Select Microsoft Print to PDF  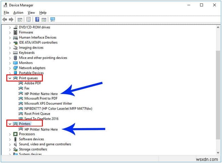tap(41, 98)
